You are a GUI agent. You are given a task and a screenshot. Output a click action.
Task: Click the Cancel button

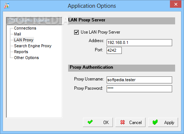click(x=130, y=122)
